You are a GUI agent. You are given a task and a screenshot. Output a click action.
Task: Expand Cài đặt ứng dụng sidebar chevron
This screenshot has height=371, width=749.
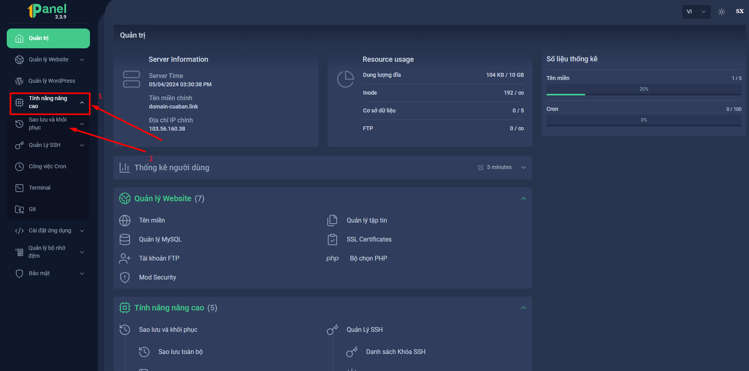(x=82, y=231)
